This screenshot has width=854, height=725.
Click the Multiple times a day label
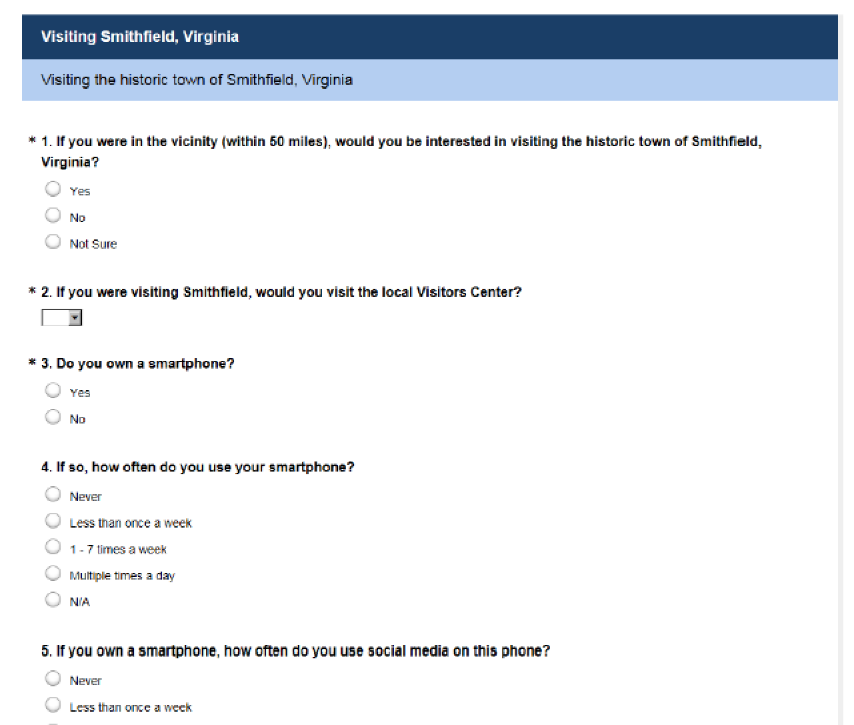coord(122,576)
